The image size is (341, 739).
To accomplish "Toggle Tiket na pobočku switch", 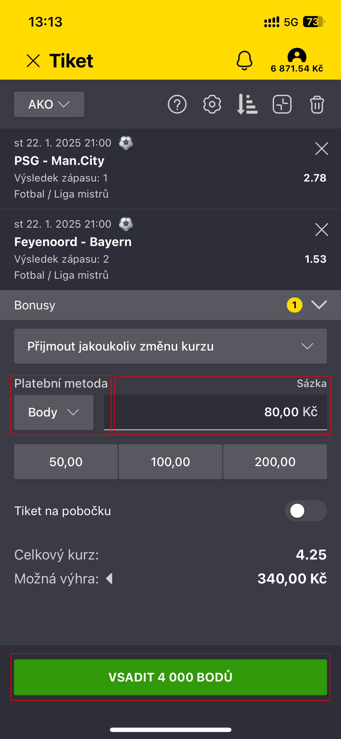I will [x=306, y=511].
